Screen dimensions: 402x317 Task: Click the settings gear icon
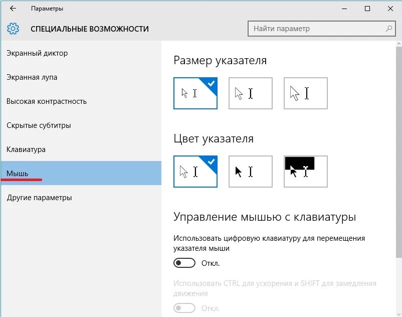(x=13, y=29)
